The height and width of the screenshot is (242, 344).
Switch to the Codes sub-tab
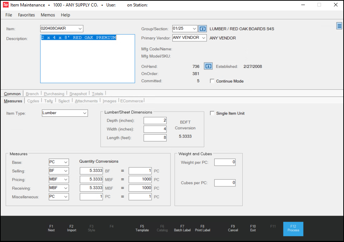33,101
